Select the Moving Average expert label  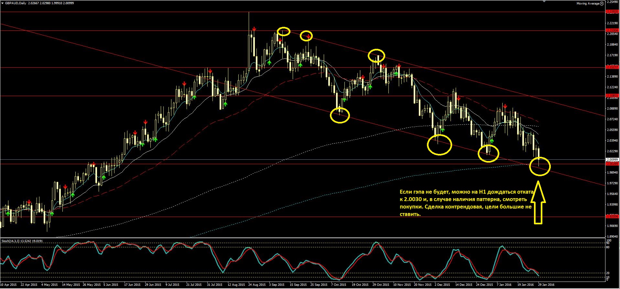(588, 4)
